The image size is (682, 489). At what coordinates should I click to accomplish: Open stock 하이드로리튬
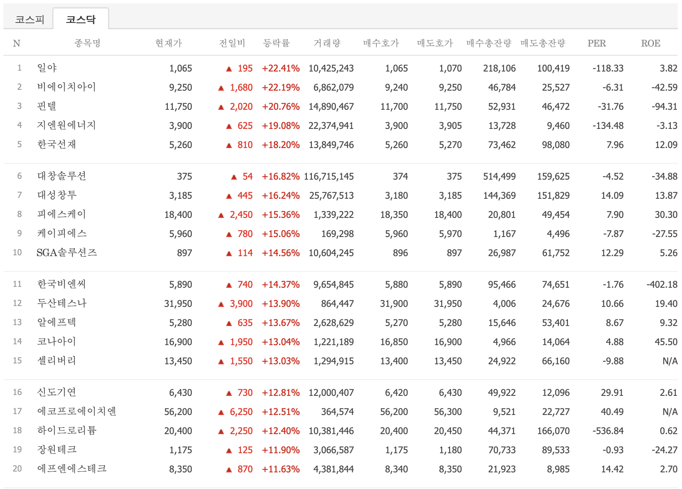pos(67,430)
